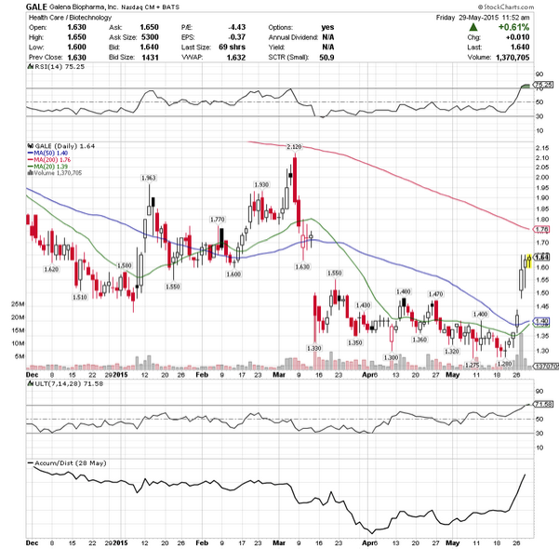Click the Bid Size value 1431
This screenshot has width=559, height=549.
150,57
